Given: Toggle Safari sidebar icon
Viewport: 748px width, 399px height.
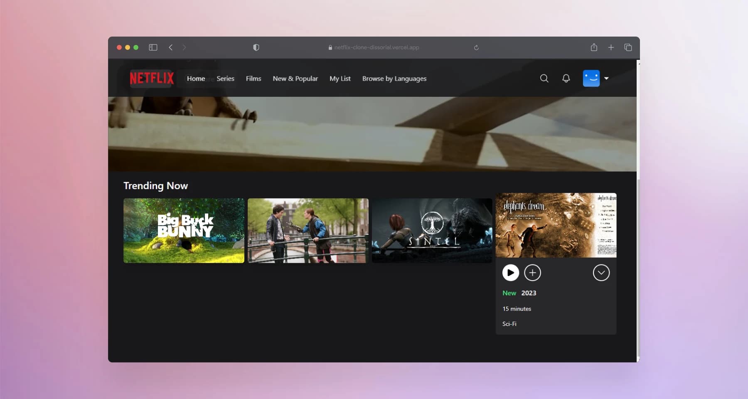Looking at the screenshot, I should (x=153, y=47).
